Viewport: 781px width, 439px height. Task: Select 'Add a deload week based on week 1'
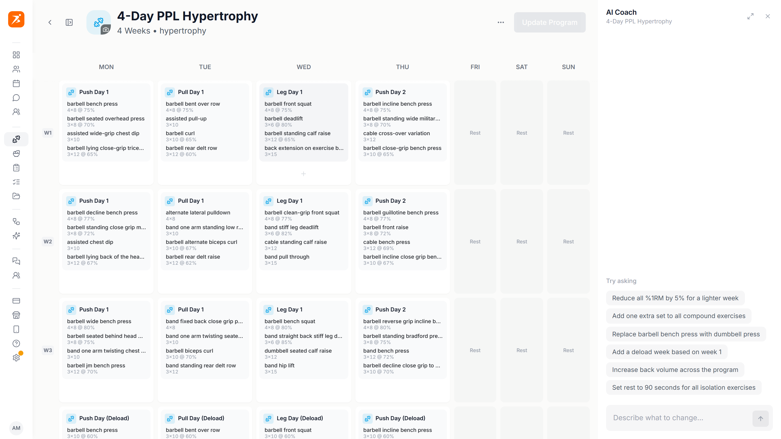(667, 352)
